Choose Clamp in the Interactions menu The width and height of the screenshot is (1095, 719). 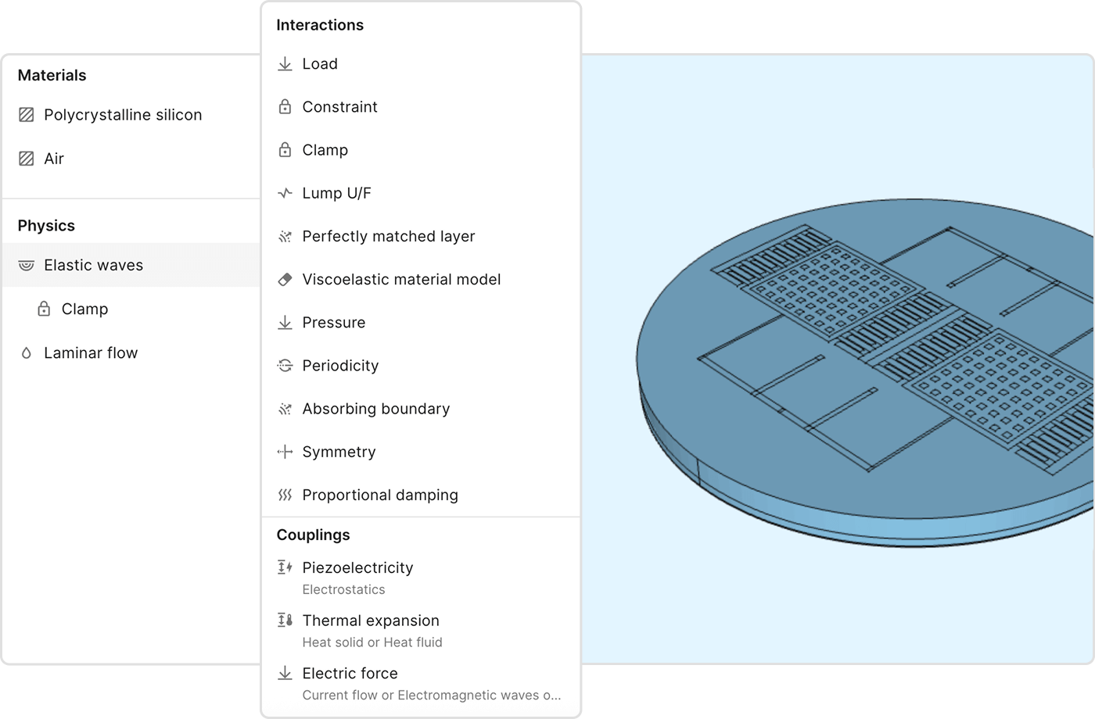pyautogui.click(x=325, y=150)
